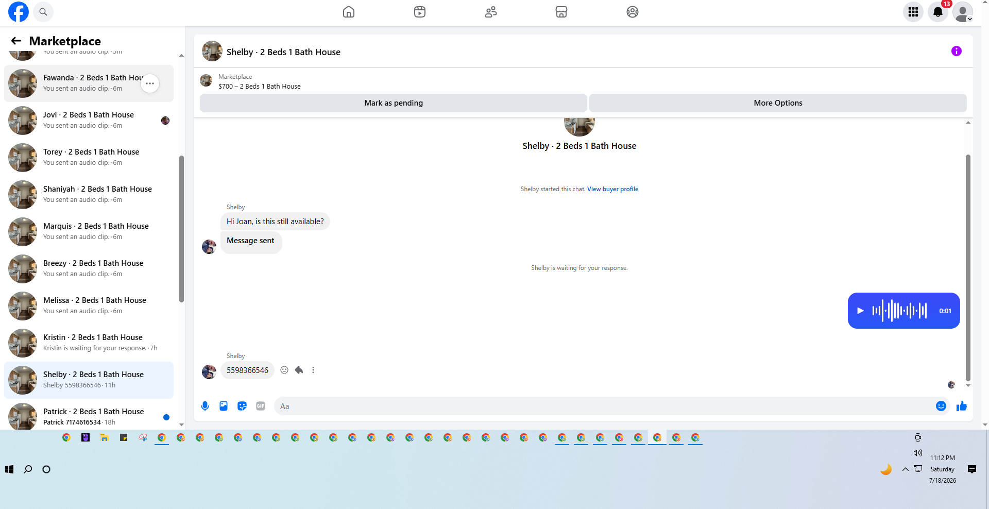Open the Video tab icon

(x=420, y=12)
